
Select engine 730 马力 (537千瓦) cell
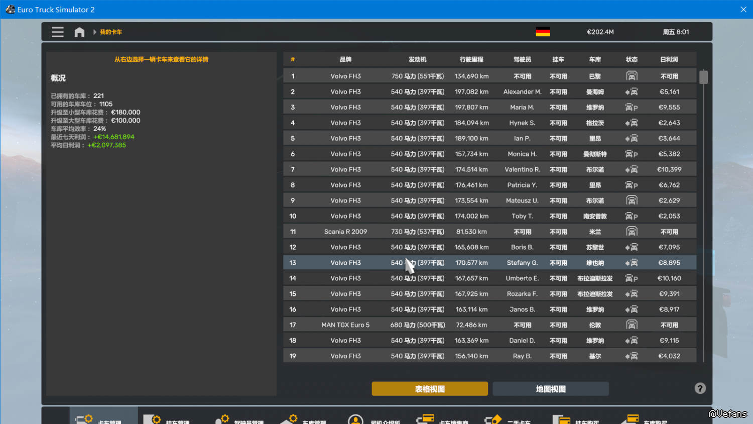(x=417, y=232)
